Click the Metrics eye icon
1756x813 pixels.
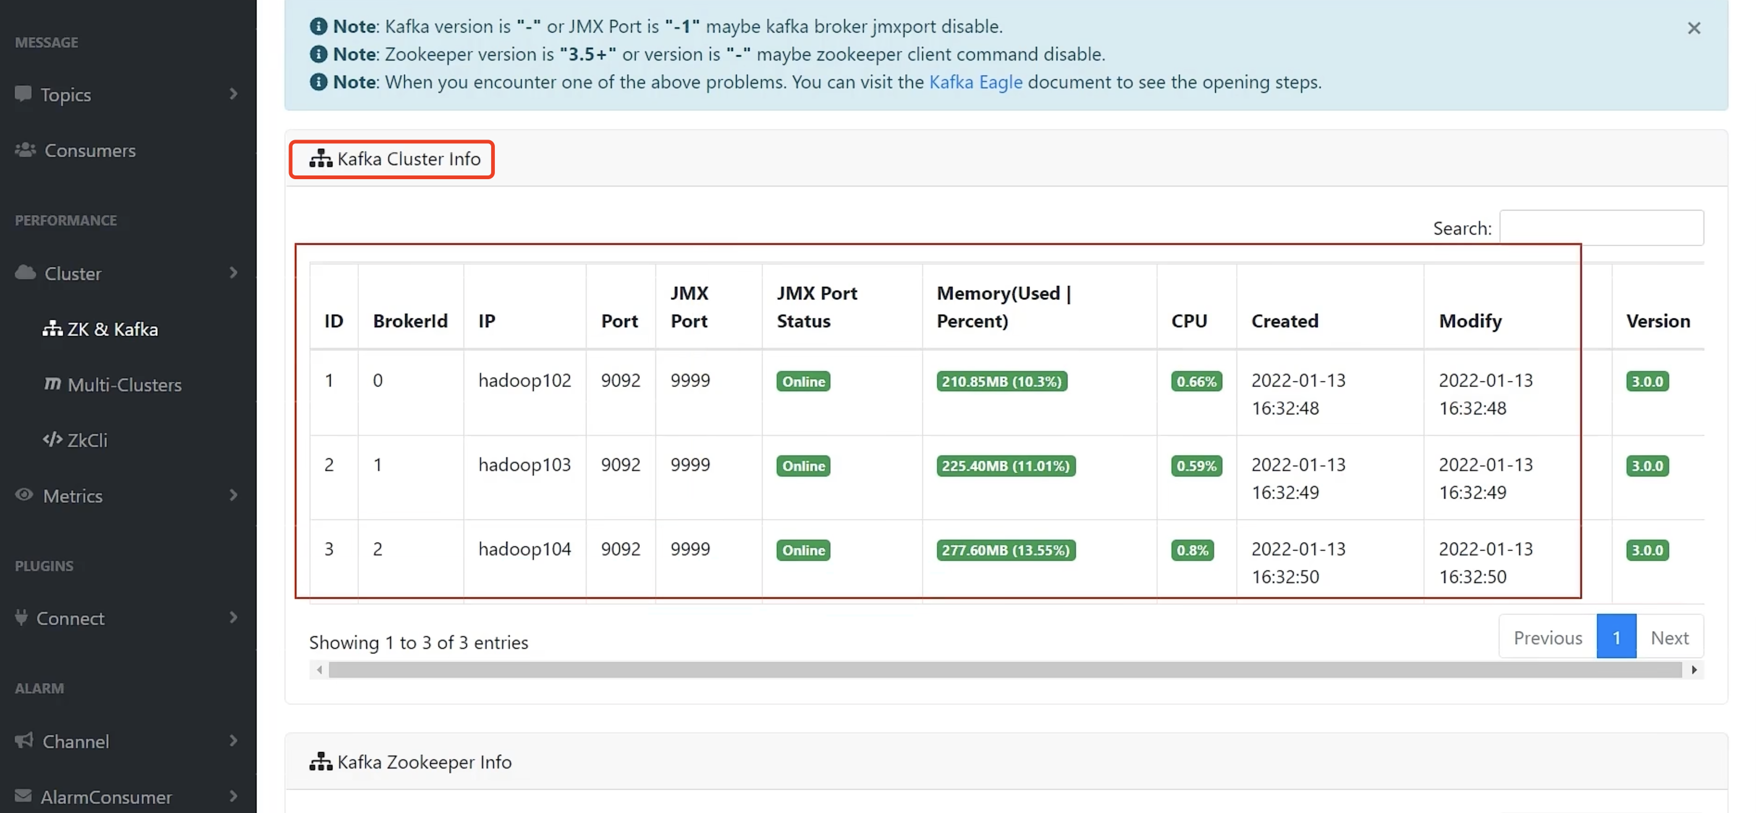pos(24,495)
